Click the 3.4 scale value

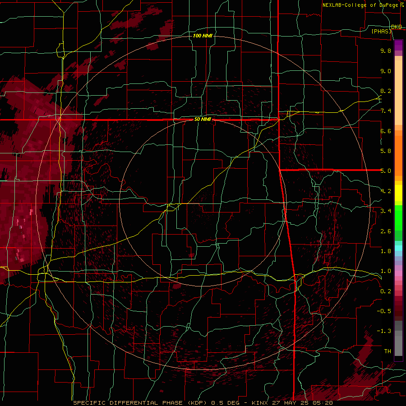pyautogui.click(x=386, y=211)
